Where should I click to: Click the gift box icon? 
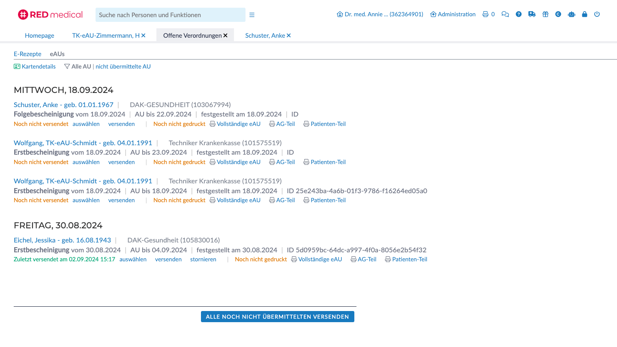(x=545, y=14)
